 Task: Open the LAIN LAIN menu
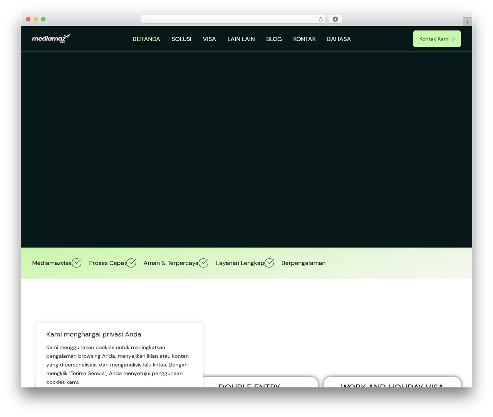tap(241, 39)
